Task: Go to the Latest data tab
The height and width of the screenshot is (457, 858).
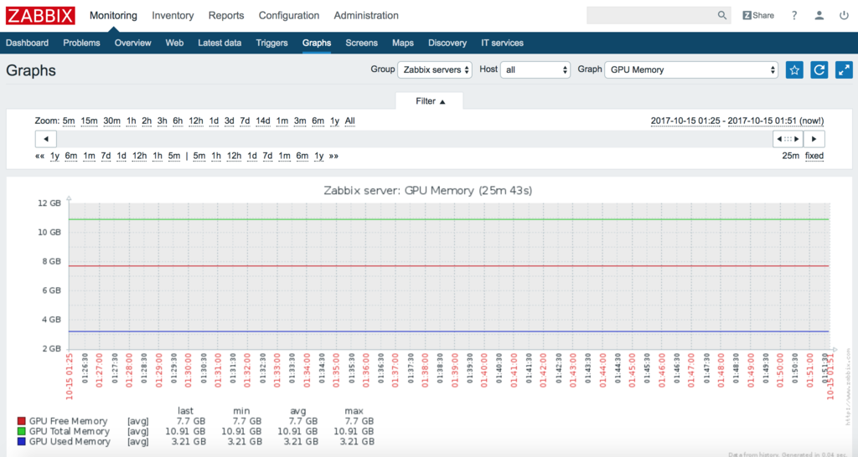Action: pyautogui.click(x=220, y=43)
